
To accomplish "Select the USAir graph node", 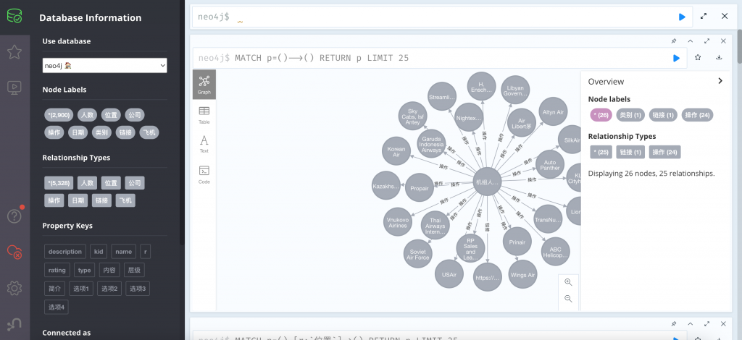I will tap(449, 274).
